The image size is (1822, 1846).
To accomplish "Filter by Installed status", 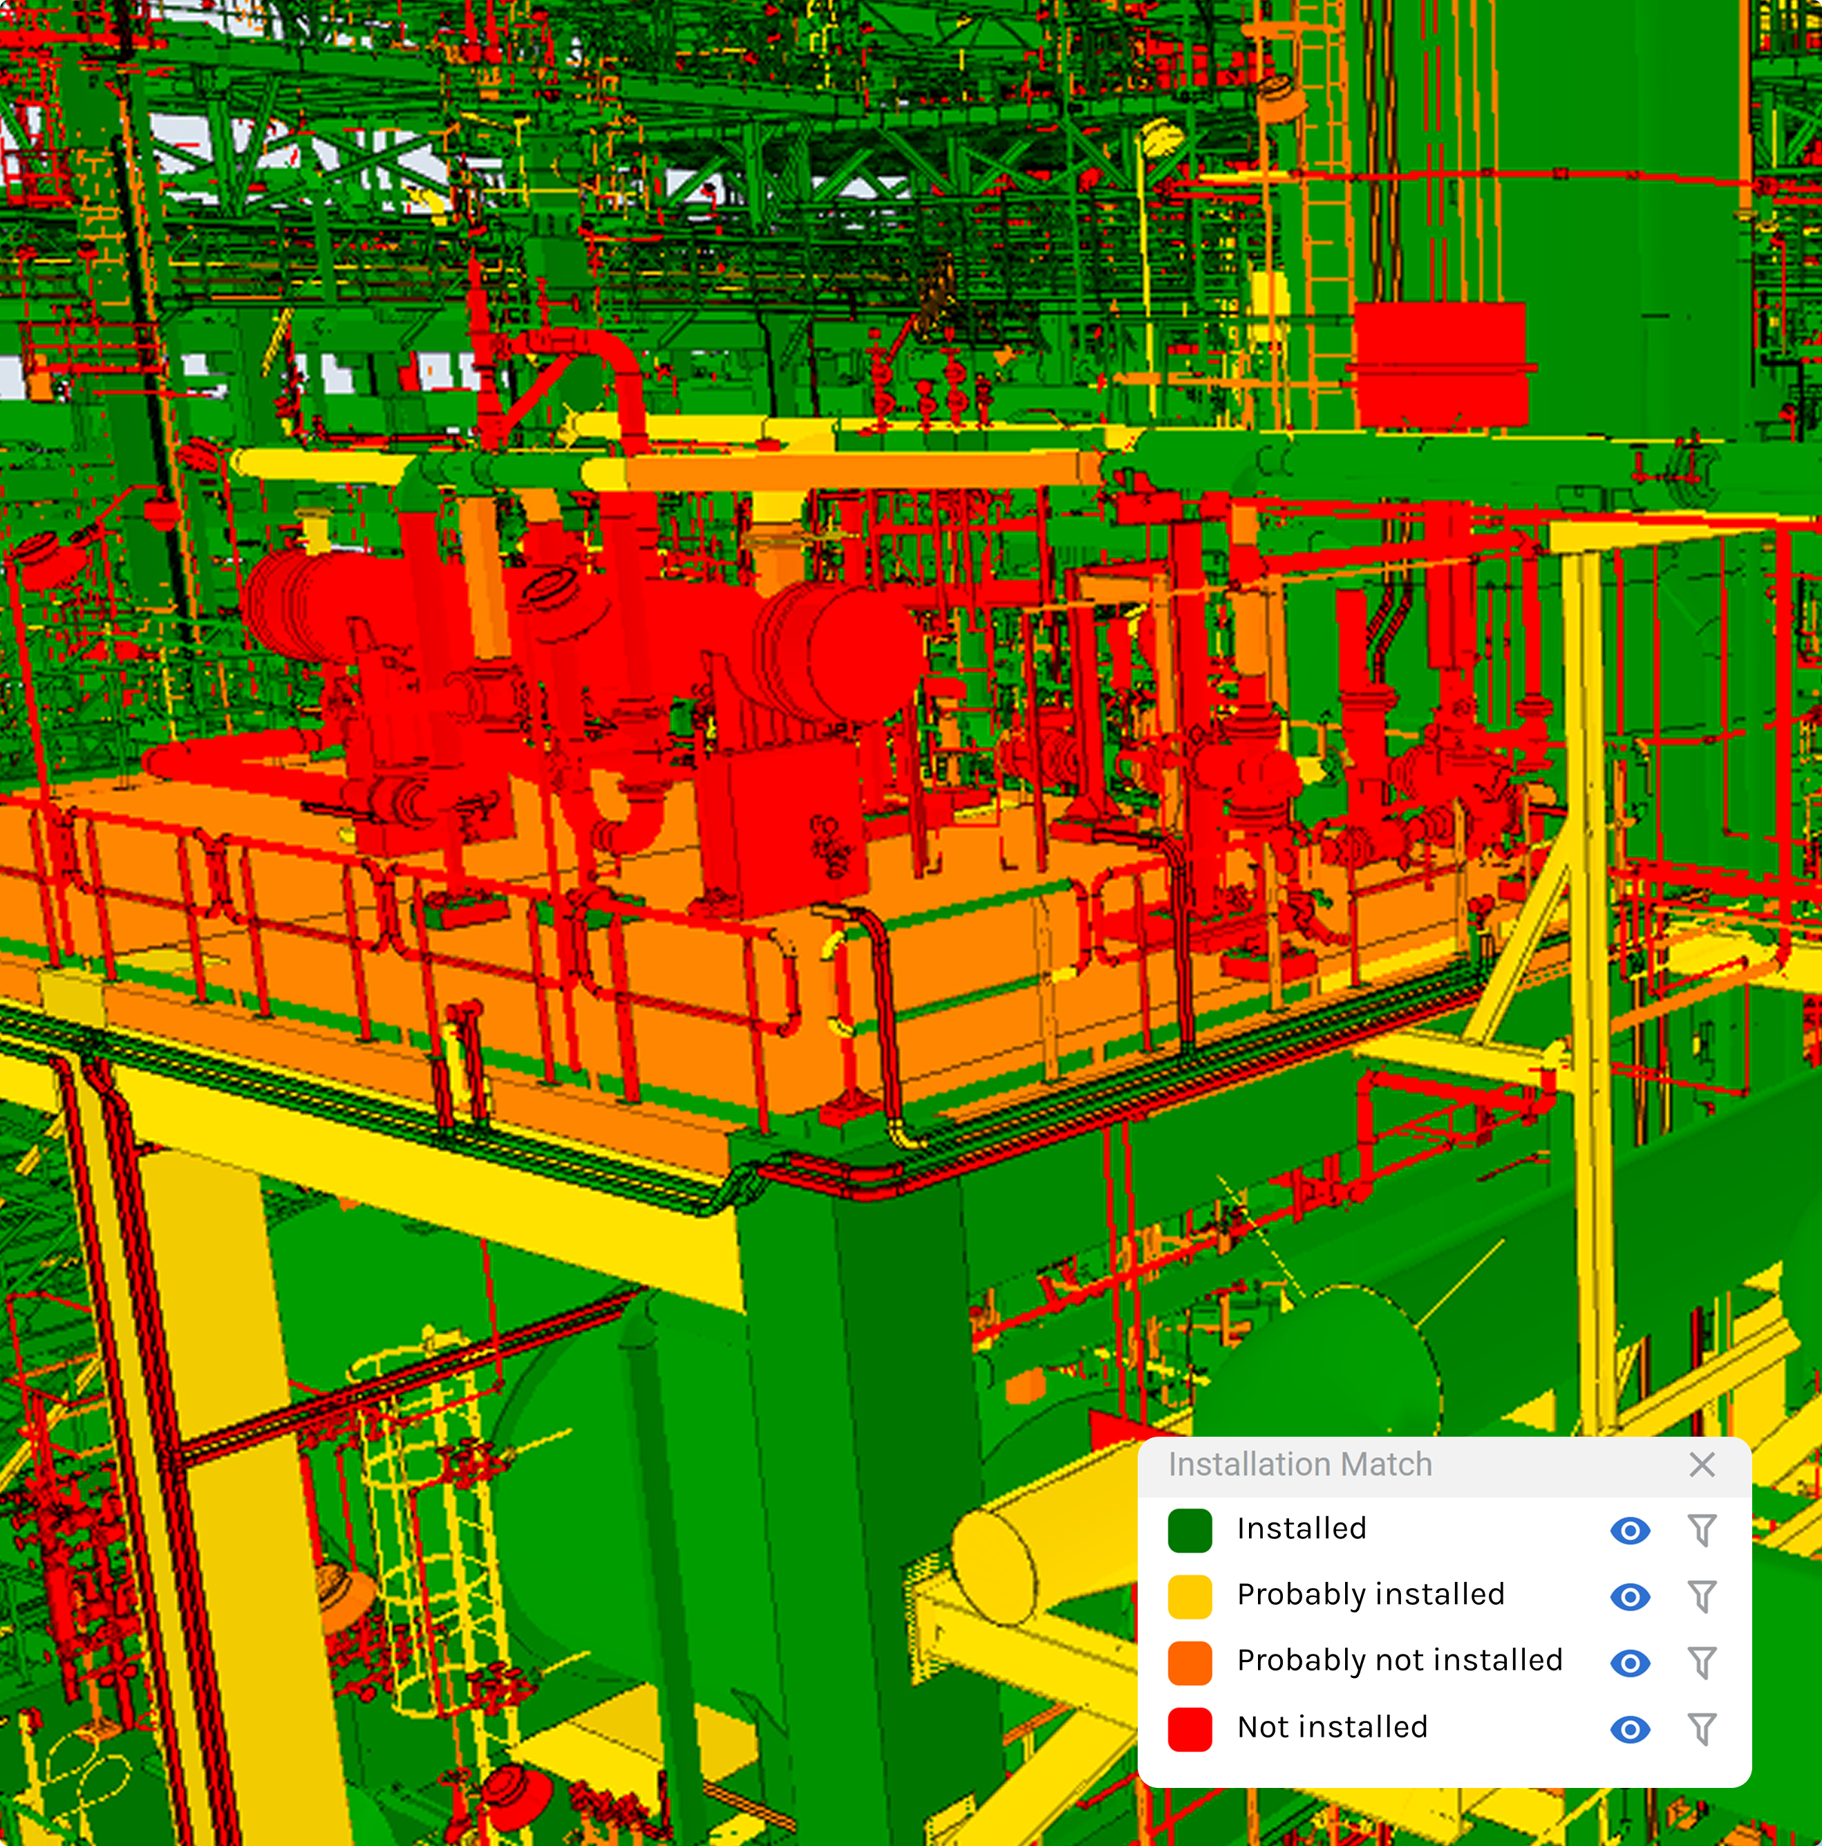I will pos(1702,1531).
